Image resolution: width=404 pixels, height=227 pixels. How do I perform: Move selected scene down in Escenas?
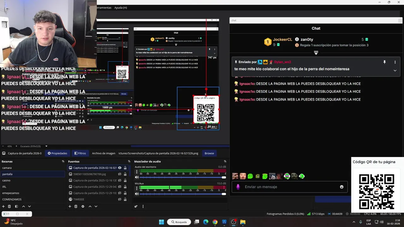pos(29,207)
